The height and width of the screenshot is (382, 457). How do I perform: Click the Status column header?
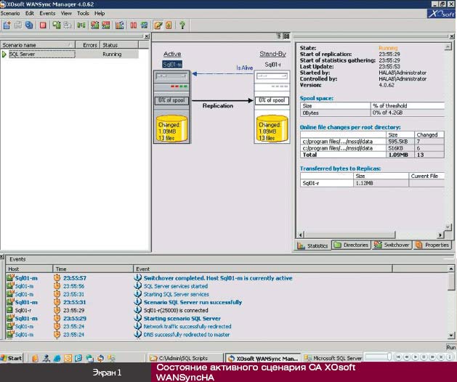point(110,45)
